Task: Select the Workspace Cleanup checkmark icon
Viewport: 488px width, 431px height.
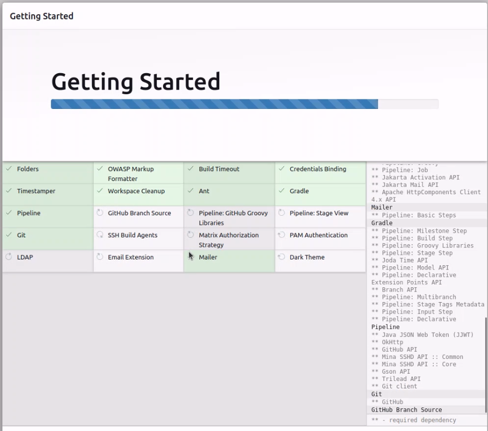Action: click(x=99, y=191)
